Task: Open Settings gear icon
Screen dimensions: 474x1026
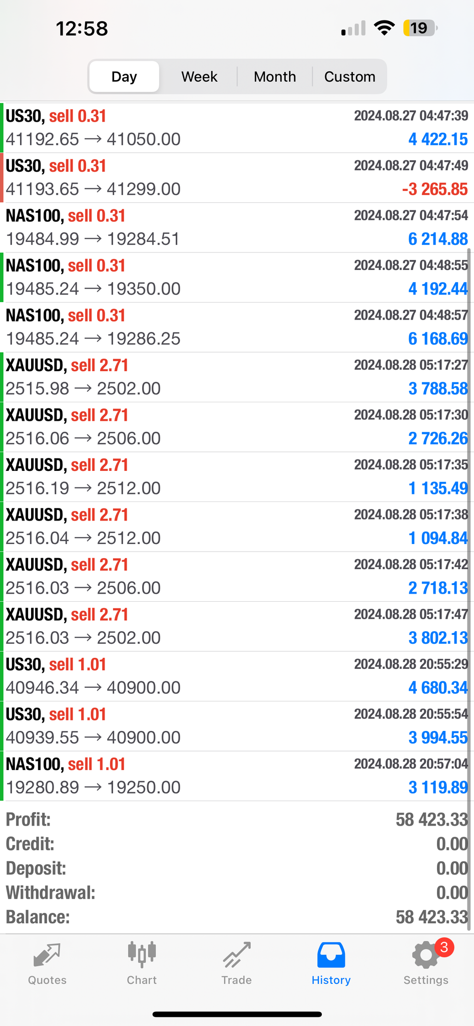Action: tap(425, 956)
